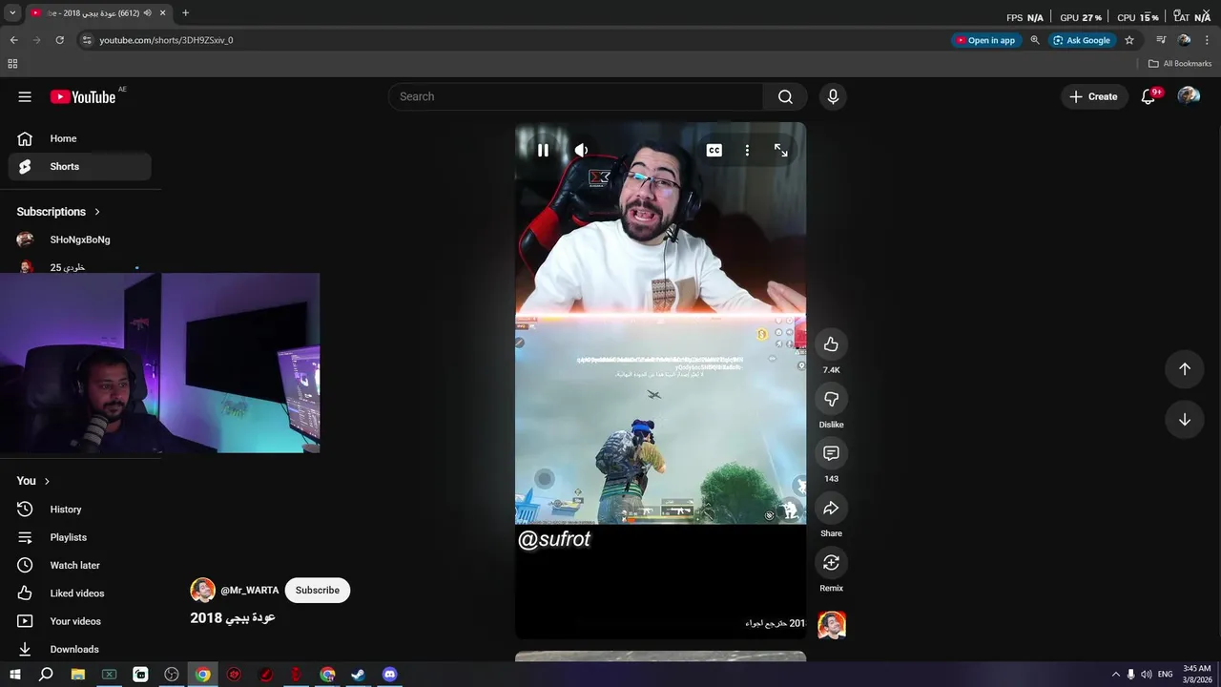Open the YouTube hamburger guide menu
The image size is (1221, 687).
click(25, 96)
